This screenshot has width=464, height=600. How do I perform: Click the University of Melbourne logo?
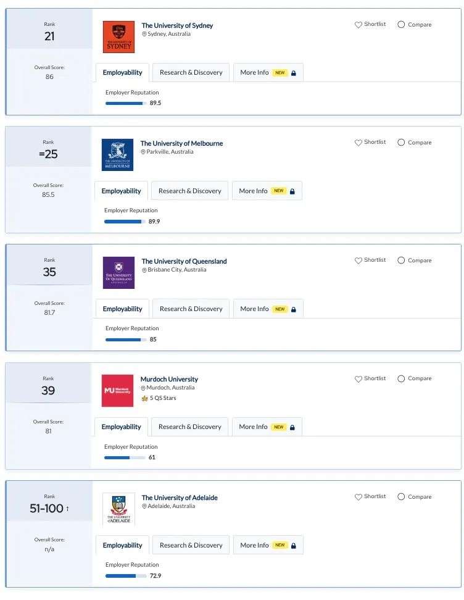(117, 154)
